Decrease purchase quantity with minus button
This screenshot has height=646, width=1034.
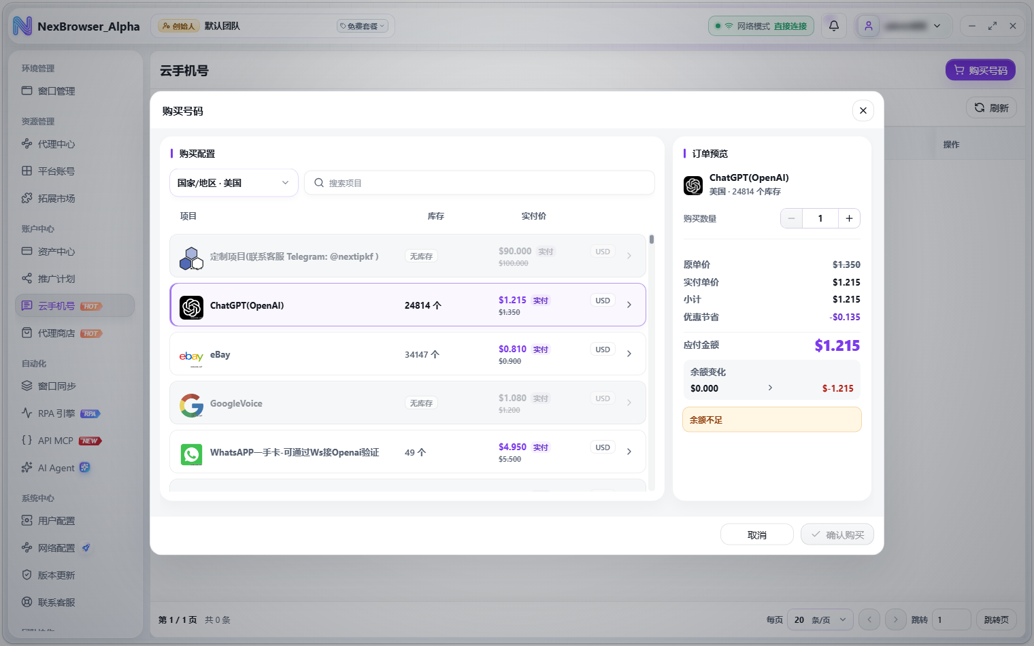point(791,218)
